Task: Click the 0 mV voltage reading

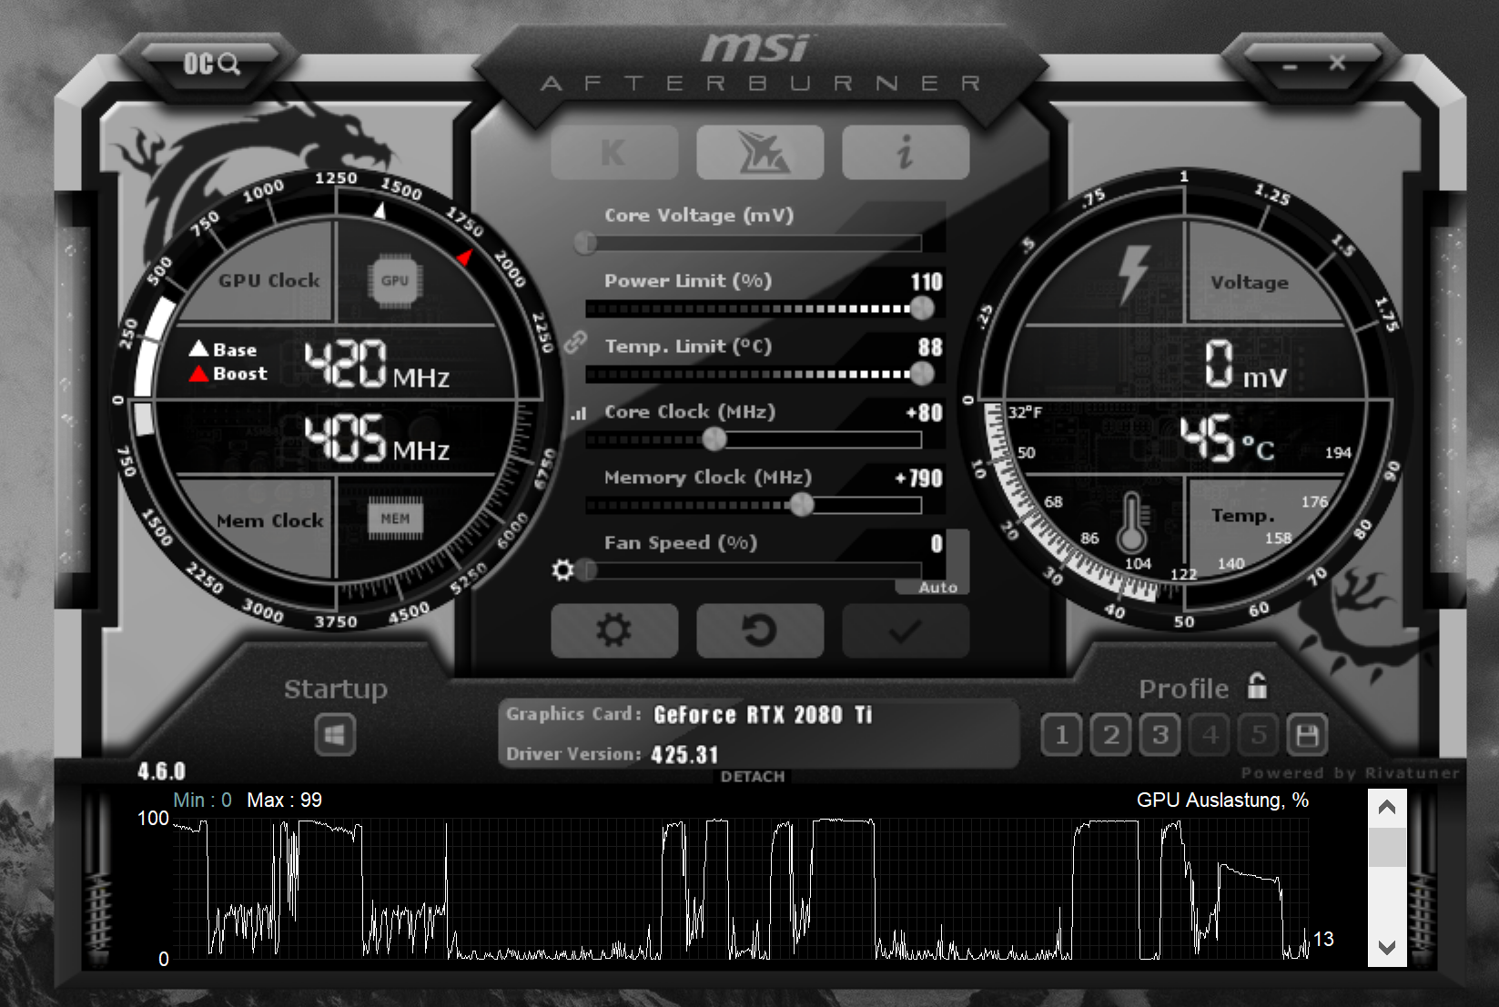Action: pos(1246,365)
